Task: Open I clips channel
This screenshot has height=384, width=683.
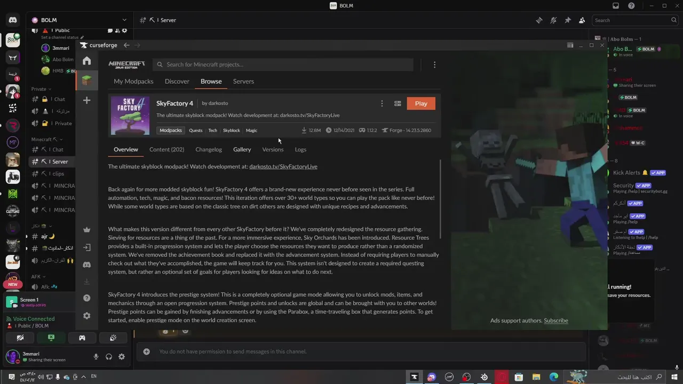Action: (53, 174)
